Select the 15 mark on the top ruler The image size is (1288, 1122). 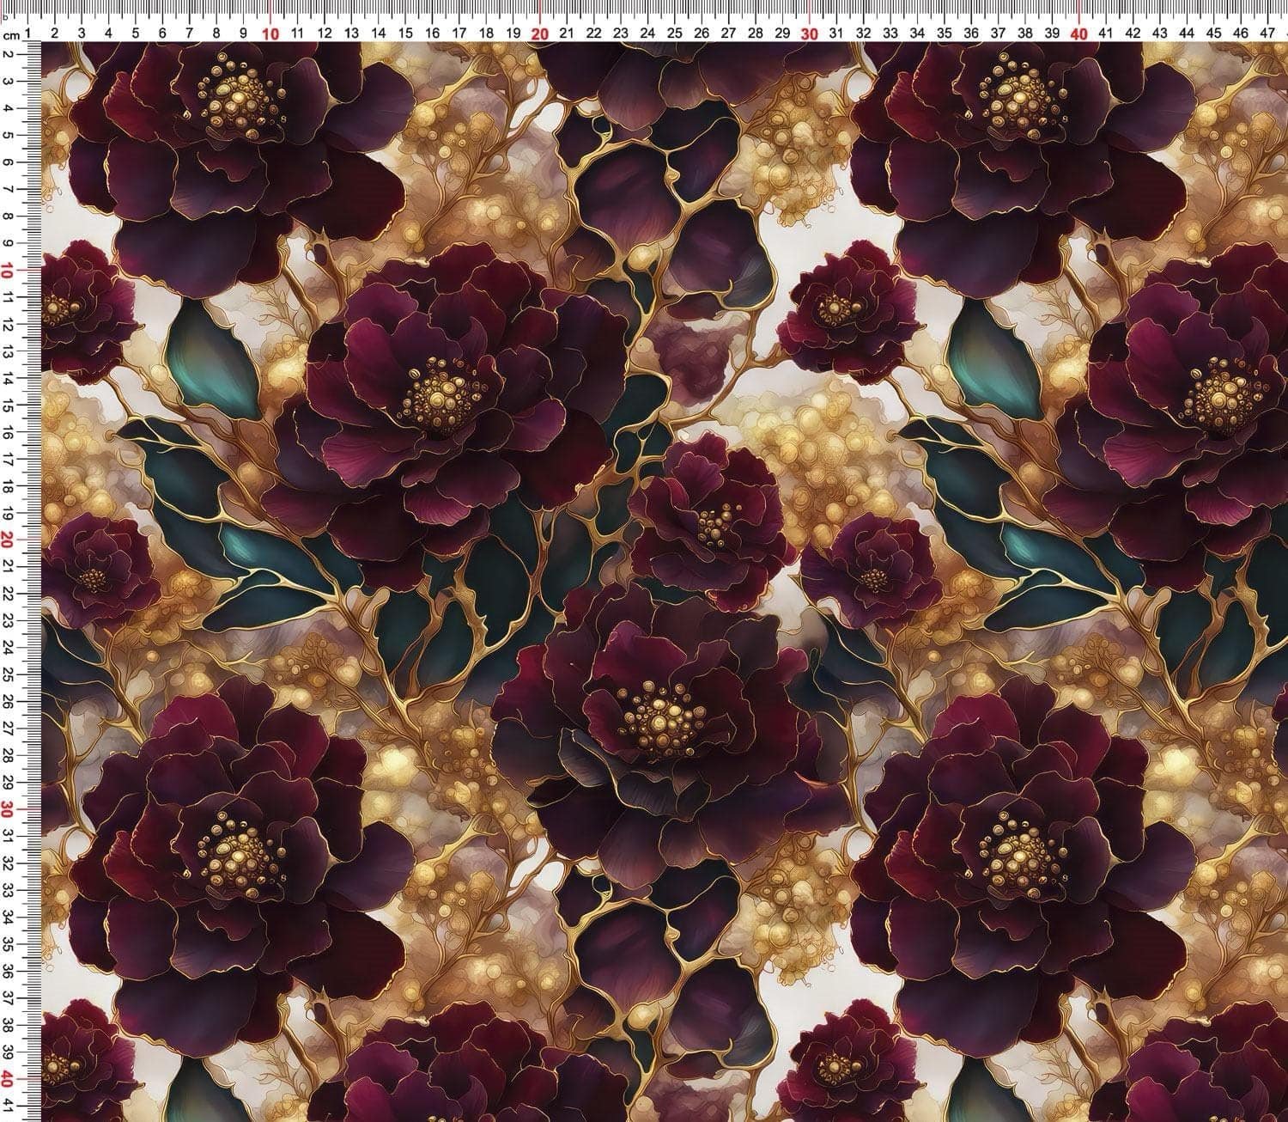click(405, 34)
